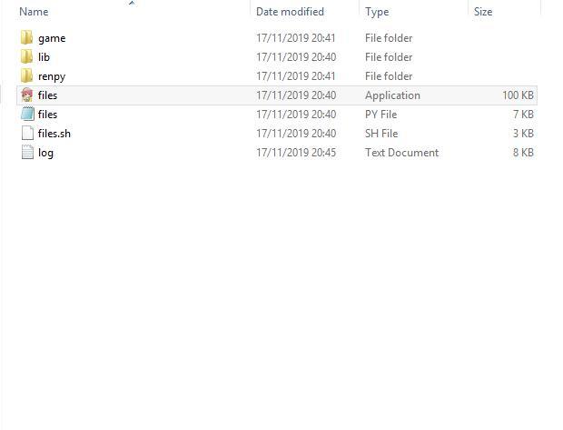
Task: Select the lib folder icon
Action: tap(26, 57)
